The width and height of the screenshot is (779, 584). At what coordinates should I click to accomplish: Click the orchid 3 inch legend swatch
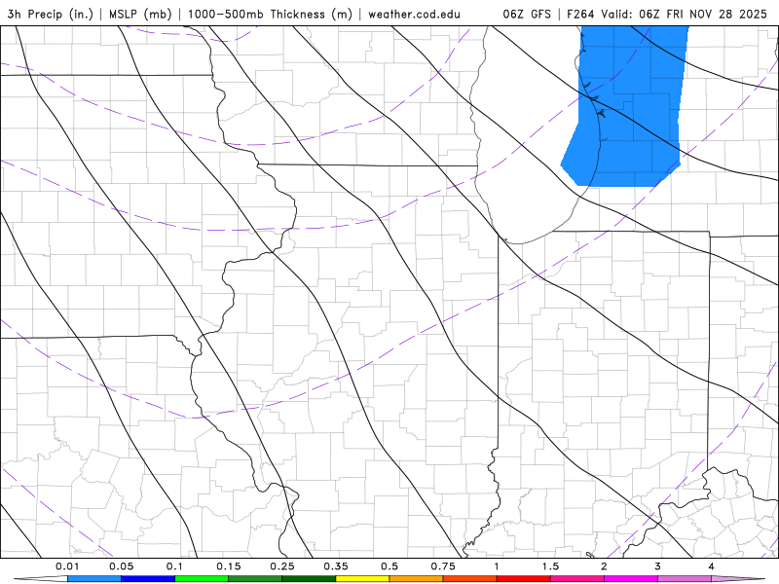[x=685, y=579]
